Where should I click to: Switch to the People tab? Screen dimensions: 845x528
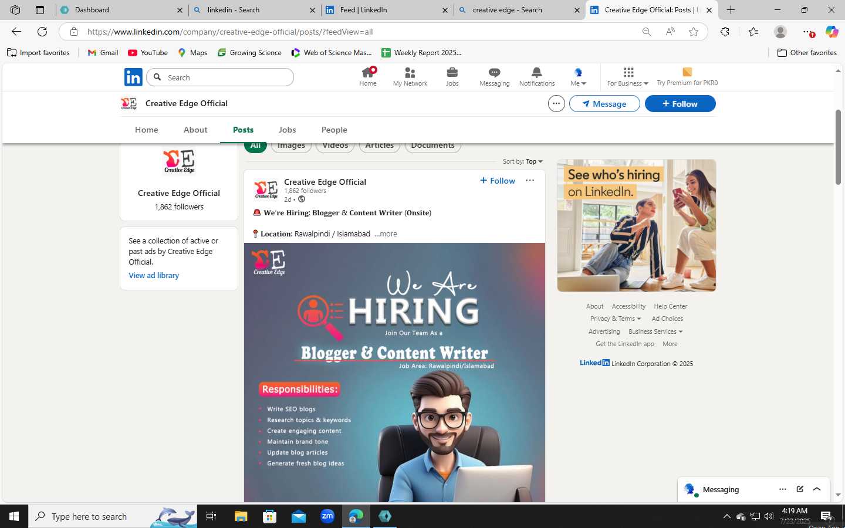coord(334,130)
